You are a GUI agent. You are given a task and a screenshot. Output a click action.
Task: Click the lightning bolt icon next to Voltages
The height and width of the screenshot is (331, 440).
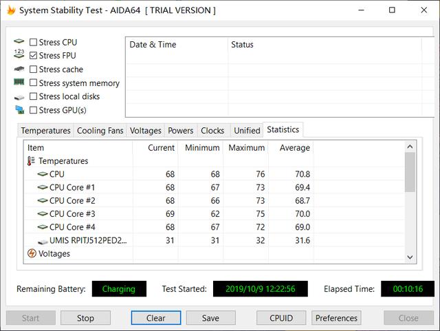(32, 253)
